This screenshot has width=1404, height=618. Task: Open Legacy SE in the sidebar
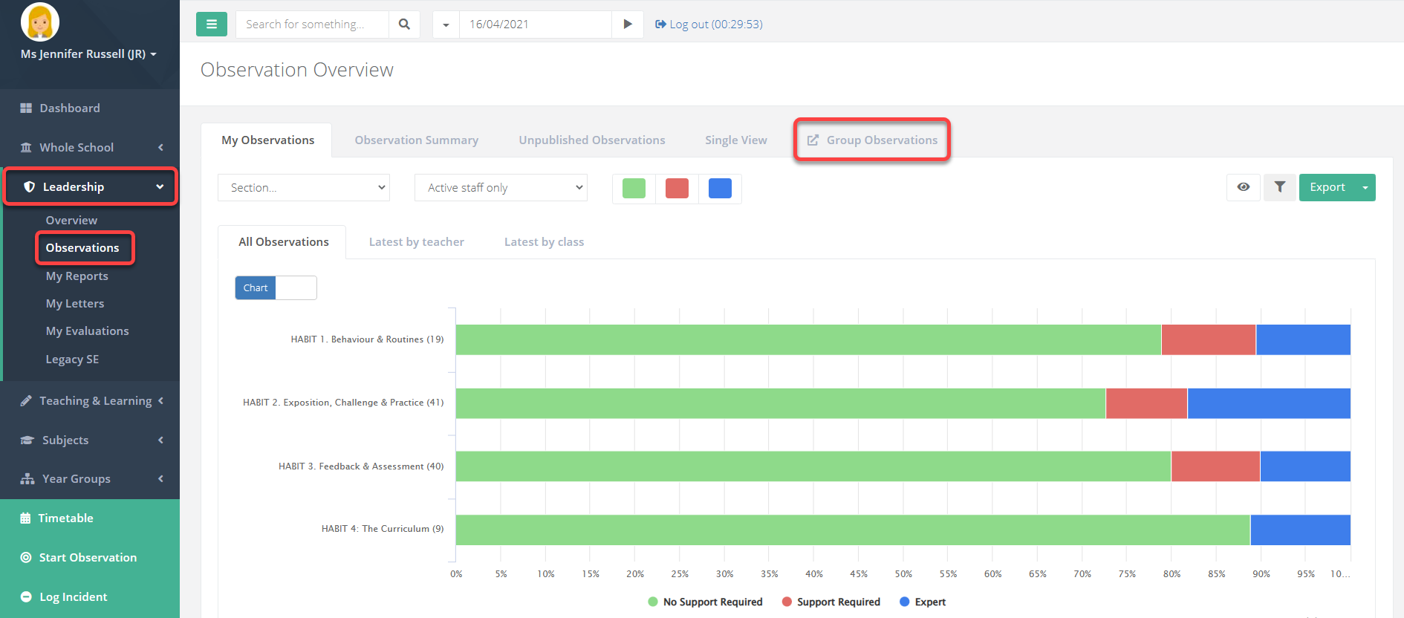pyautogui.click(x=72, y=359)
